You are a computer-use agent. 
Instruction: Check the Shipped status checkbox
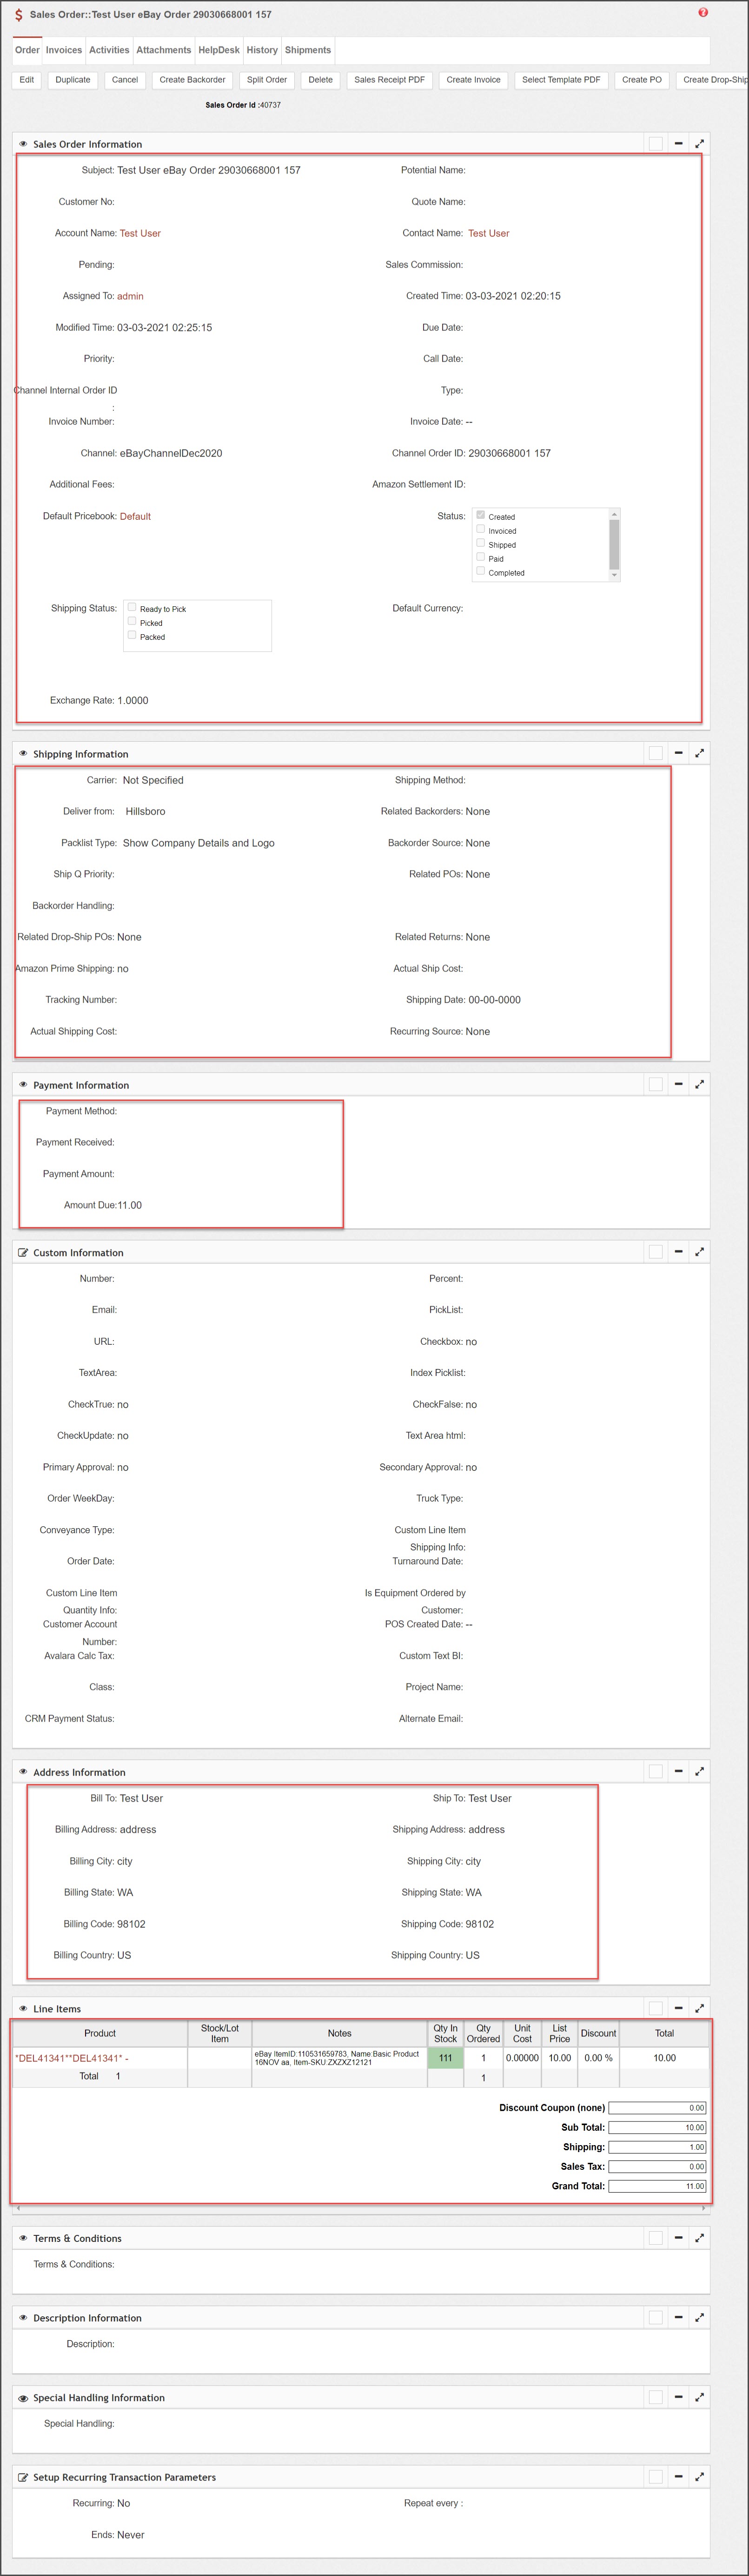pos(480,543)
